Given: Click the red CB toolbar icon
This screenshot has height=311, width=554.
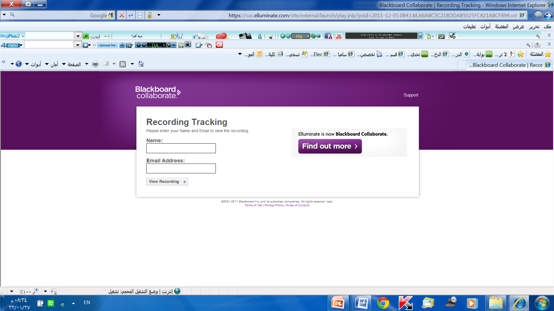Looking at the screenshot, I should [219, 45].
